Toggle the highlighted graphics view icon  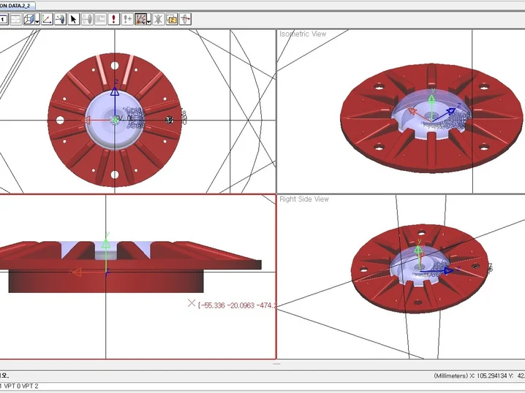[141, 19]
